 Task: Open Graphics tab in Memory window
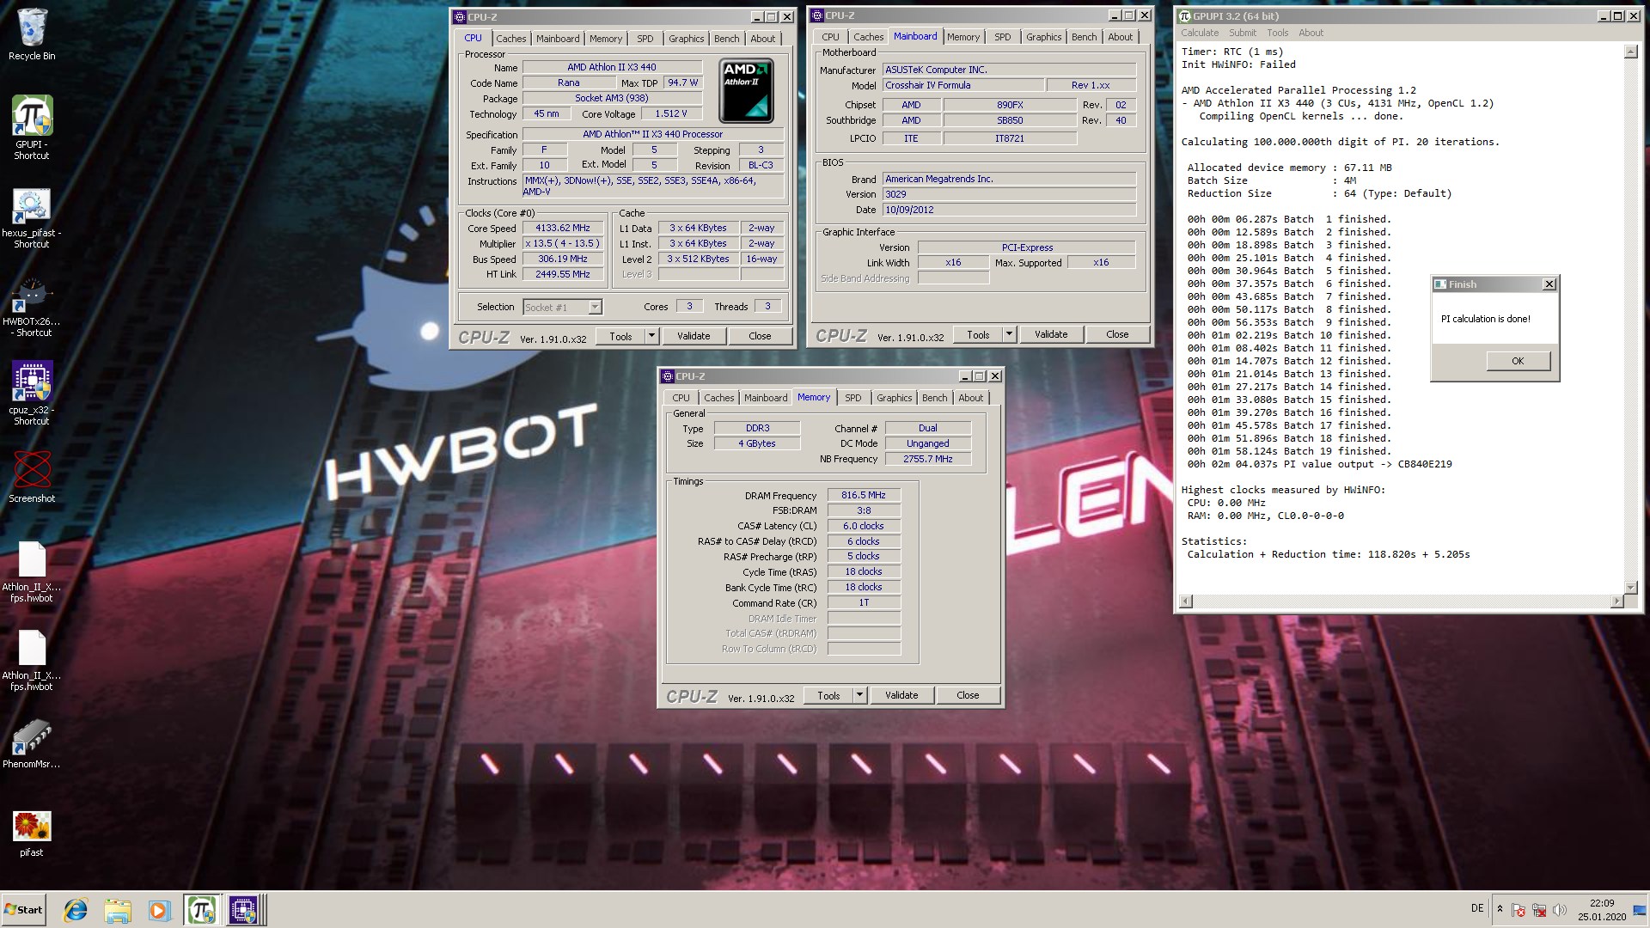(x=894, y=398)
